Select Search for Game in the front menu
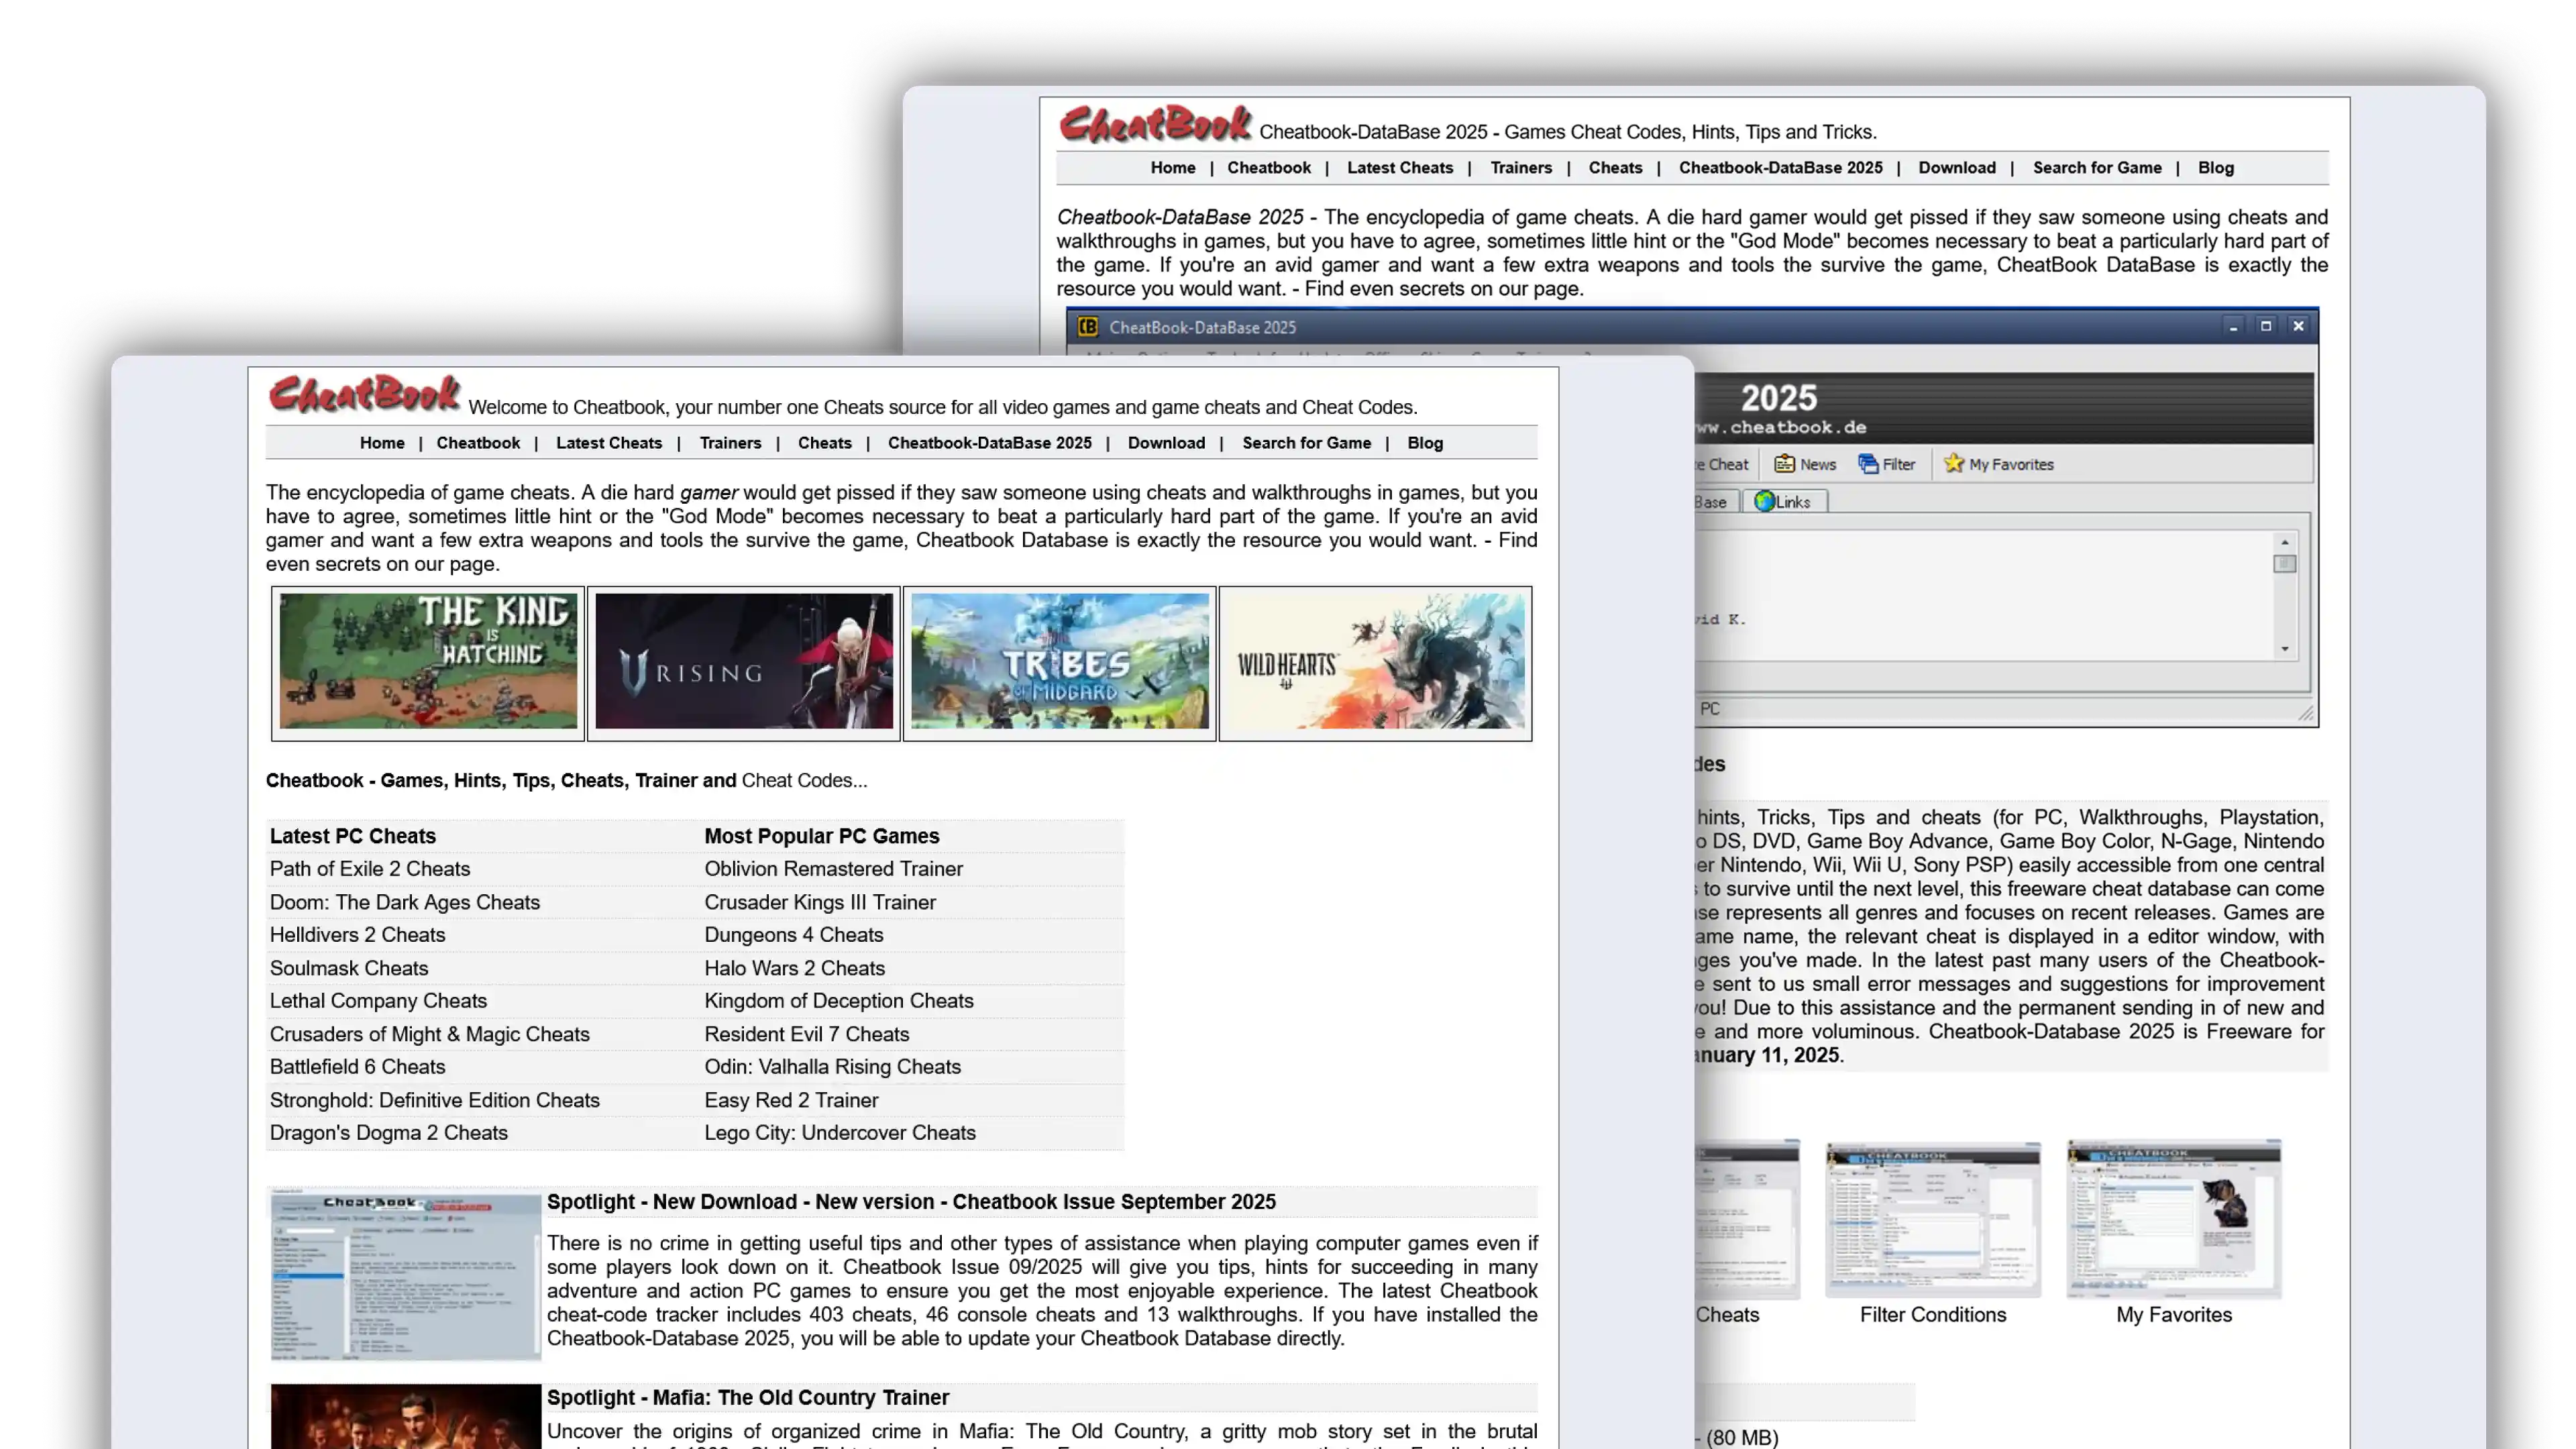 pyautogui.click(x=1306, y=443)
